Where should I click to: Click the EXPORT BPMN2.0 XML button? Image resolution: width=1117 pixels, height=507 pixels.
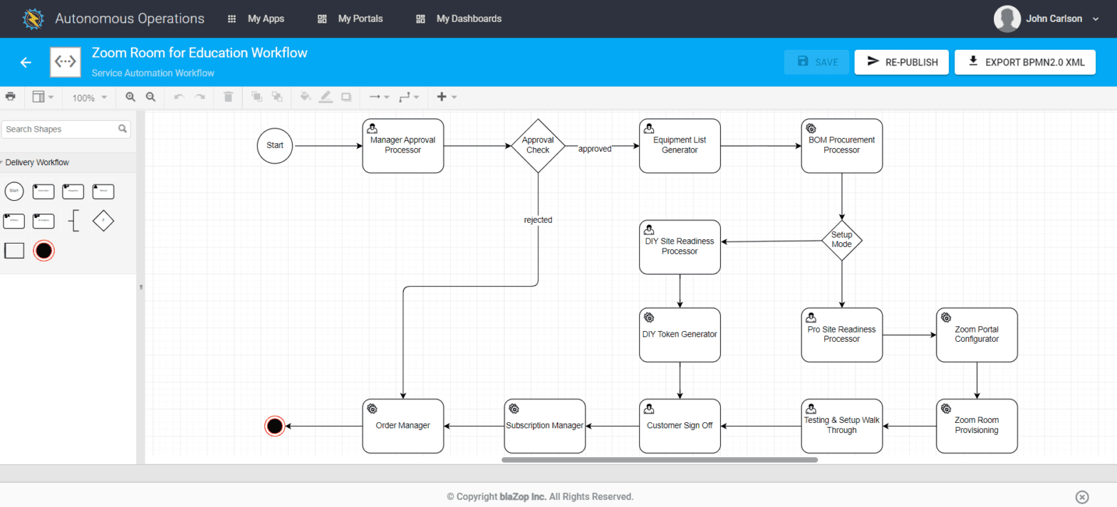[1025, 62]
